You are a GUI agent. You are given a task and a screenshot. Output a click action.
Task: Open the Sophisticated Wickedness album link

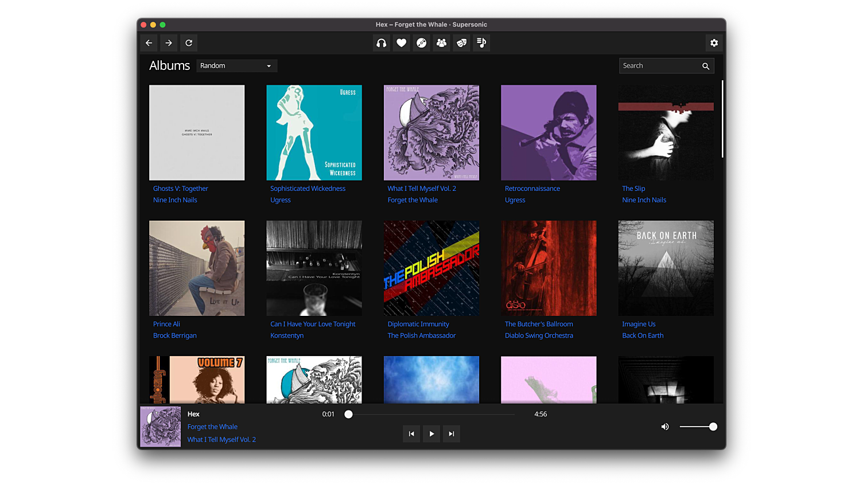point(308,189)
